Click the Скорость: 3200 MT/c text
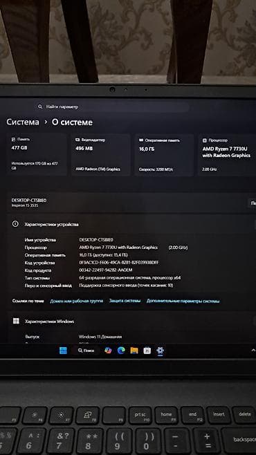This screenshot has width=256, height=455. pyautogui.click(x=156, y=169)
